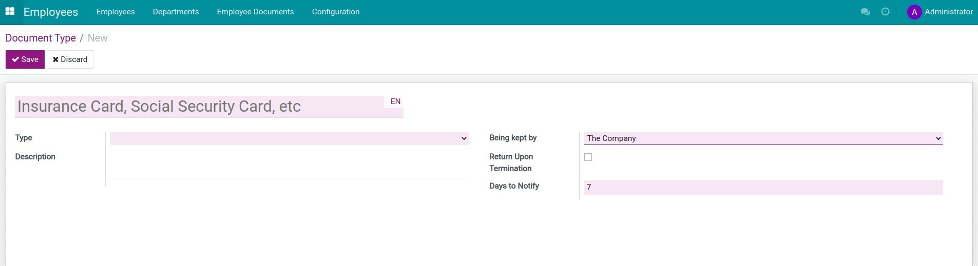Expand the Being kept by dropdown
This screenshot has height=266, width=978.
[x=763, y=138]
